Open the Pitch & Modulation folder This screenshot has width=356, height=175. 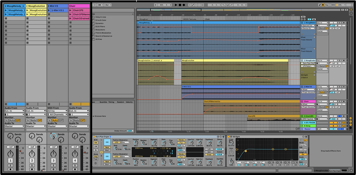pos(103,33)
